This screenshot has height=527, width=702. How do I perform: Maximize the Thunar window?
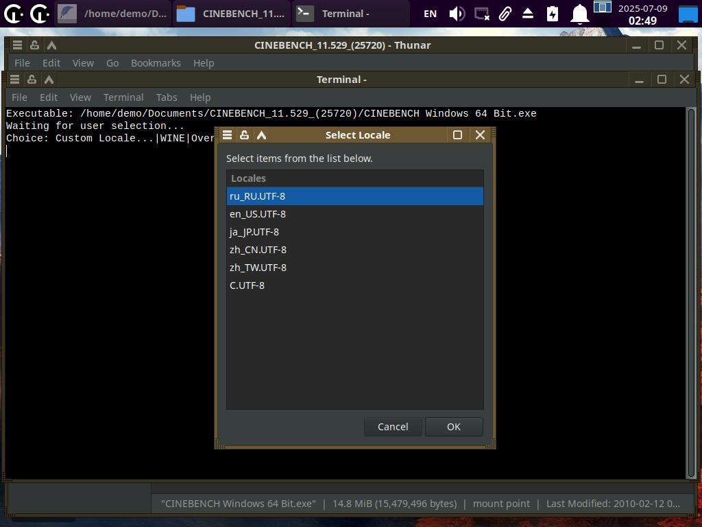pos(659,45)
